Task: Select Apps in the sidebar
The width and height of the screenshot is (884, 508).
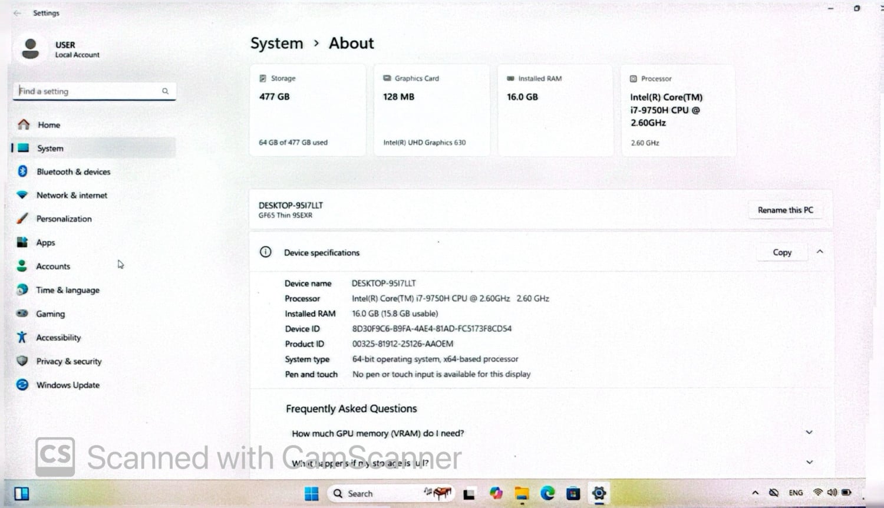Action: (x=45, y=243)
